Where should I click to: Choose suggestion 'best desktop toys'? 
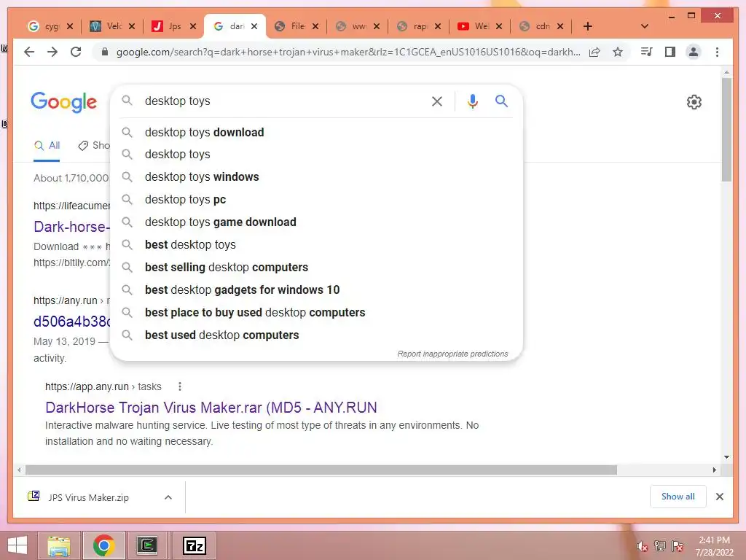(x=316, y=244)
